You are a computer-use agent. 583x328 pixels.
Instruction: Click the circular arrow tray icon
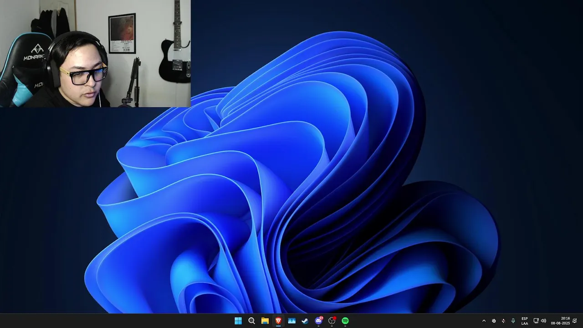click(x=494, y=321)
